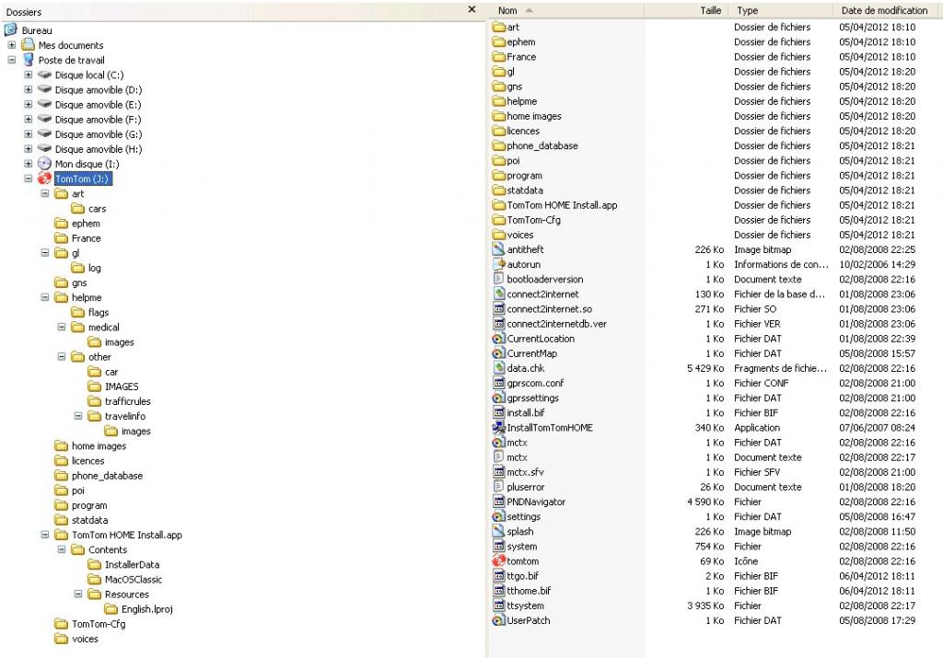Click the bootloaderversion text file icon
The width and height of the screenshot is (943, 658).
pyautogui.click(x=498, y=279)
